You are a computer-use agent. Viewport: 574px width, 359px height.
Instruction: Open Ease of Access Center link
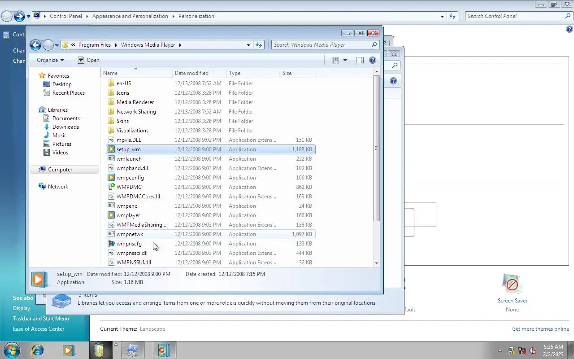pyautogui.click(x=39, y=329)
